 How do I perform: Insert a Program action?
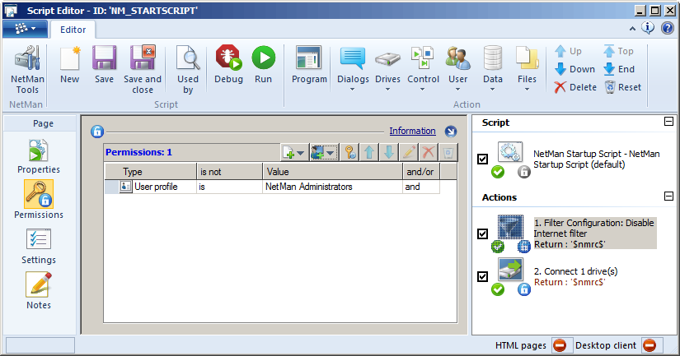tap(309, 66)
